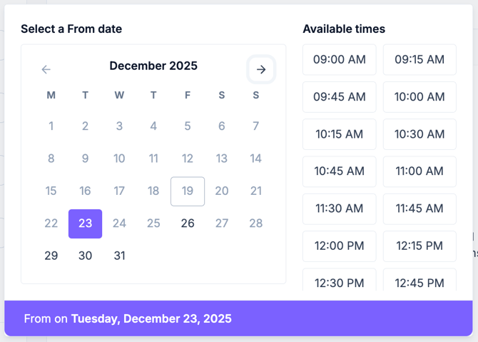The height and width of the screenshot is (342, 478).
Task: Pick the 09:45 AM time slot
Action: tap(339, 97)
